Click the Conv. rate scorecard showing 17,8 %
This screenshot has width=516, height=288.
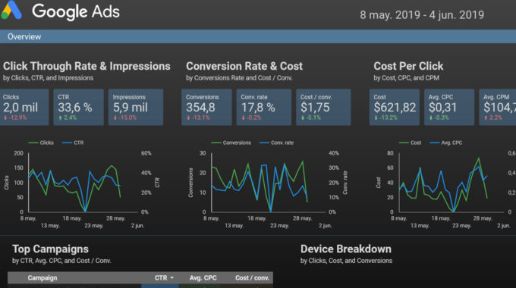click(x=263, y=107)
